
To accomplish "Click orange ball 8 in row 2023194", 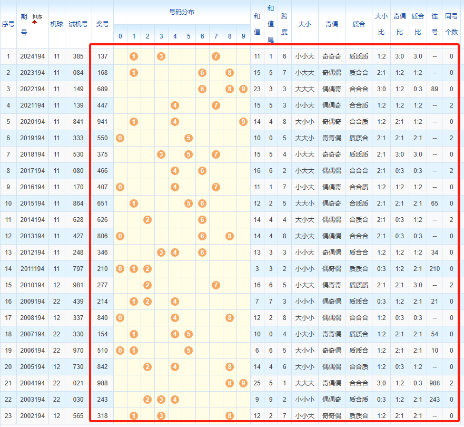I will click(230, 73).
